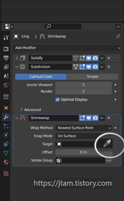Toggle Solidify edit mode display
Screen dimensions: 124x201
(82, 58)
